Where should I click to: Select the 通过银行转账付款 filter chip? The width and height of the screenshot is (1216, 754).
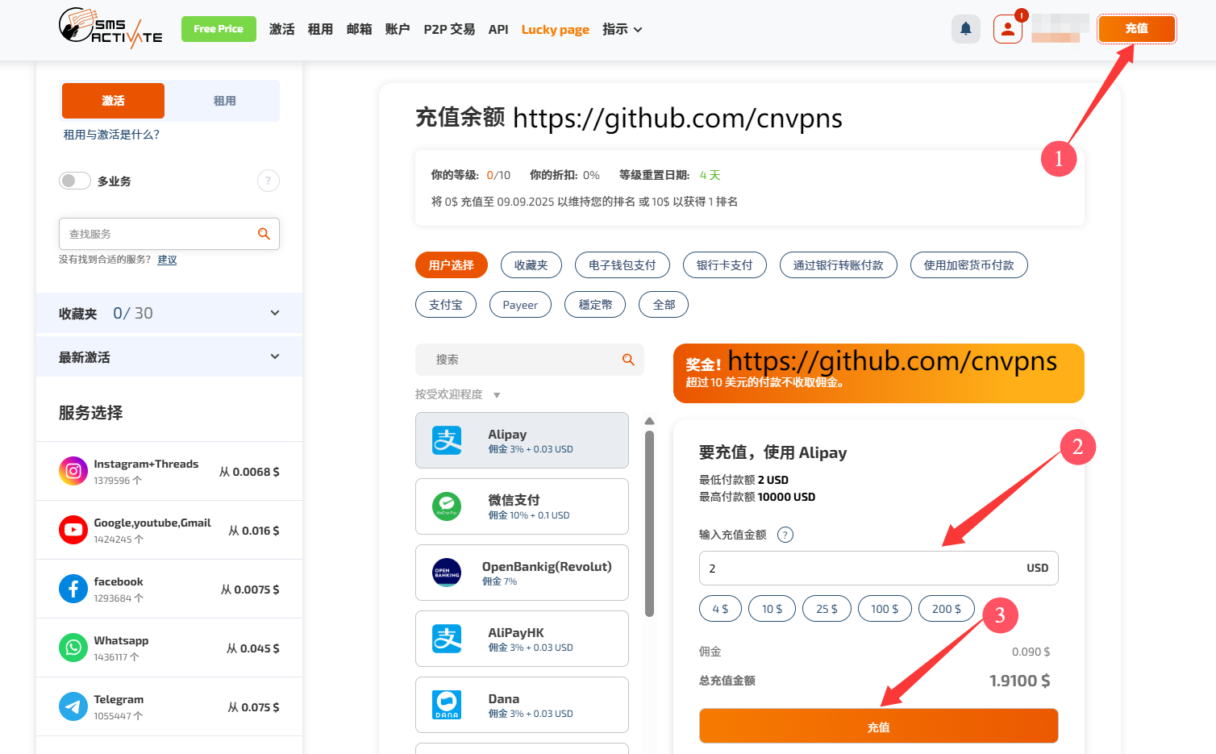839,265
